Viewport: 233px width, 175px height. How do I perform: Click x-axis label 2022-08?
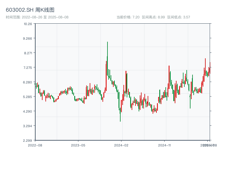[x=35, y=145]
